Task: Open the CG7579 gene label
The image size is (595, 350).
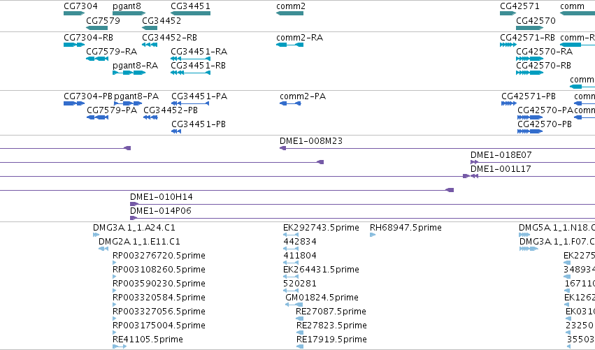Action: pyautogui.click(x=103, y=20)
